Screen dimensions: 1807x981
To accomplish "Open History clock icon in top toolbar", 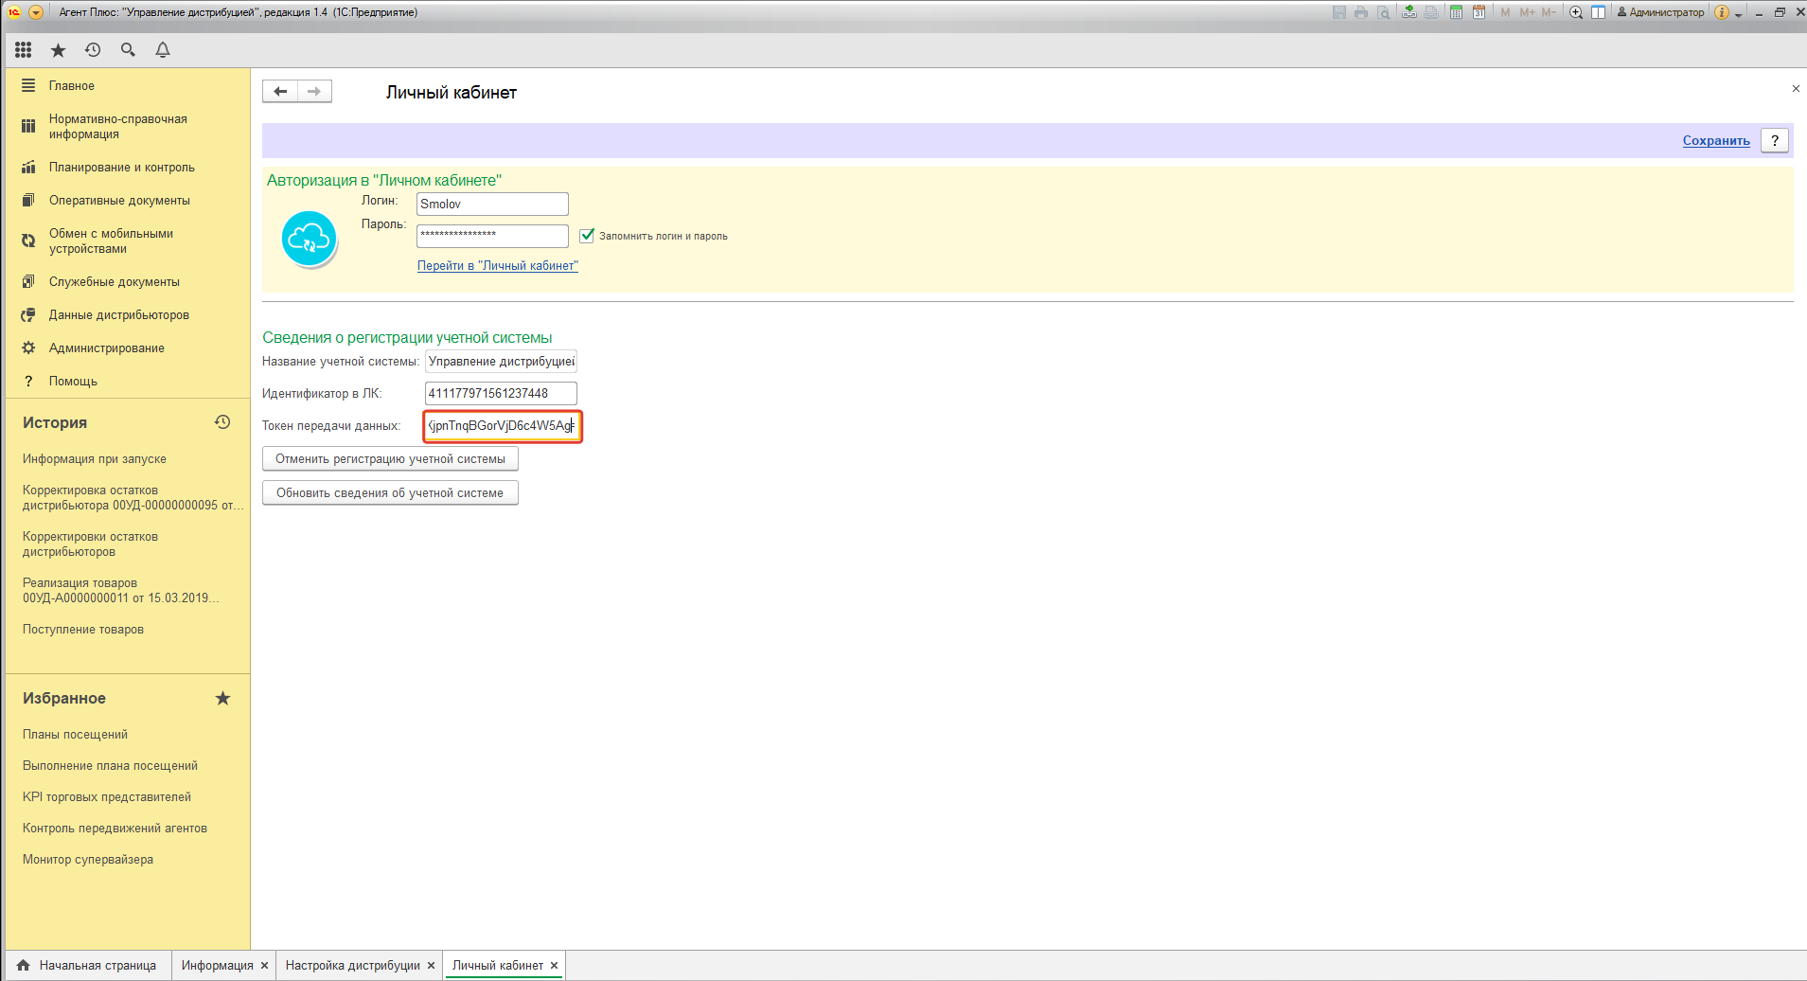I will (x=93, y=50).
